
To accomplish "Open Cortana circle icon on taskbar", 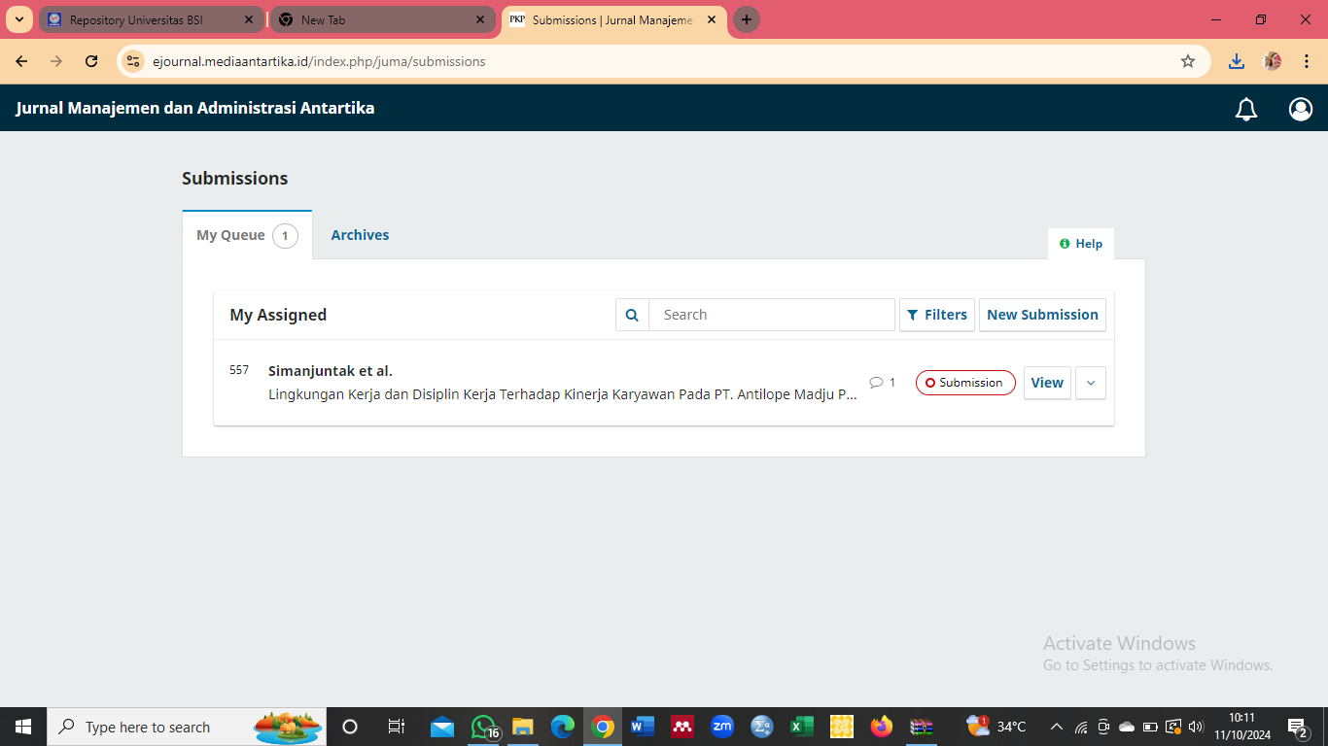I will [x=350, y=727].
